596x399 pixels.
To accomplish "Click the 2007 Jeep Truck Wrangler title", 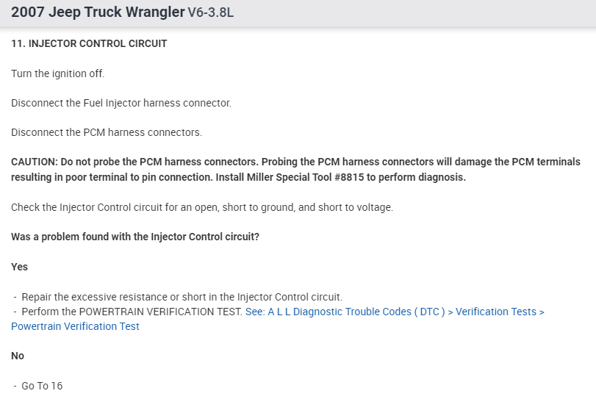I will point(98,12).
